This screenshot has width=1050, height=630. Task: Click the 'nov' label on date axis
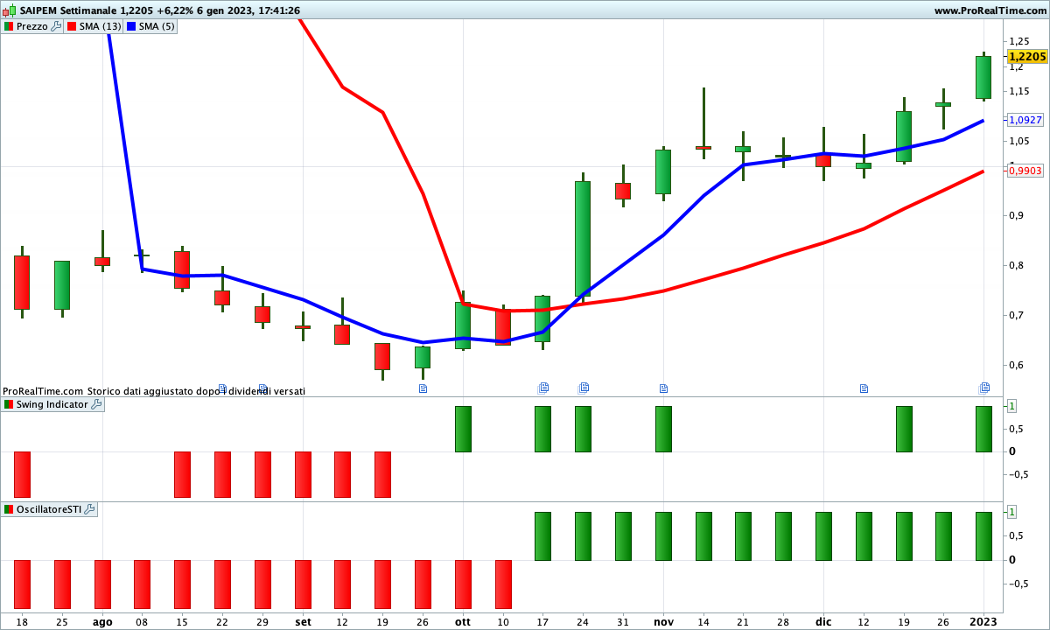tap(663, 622)
